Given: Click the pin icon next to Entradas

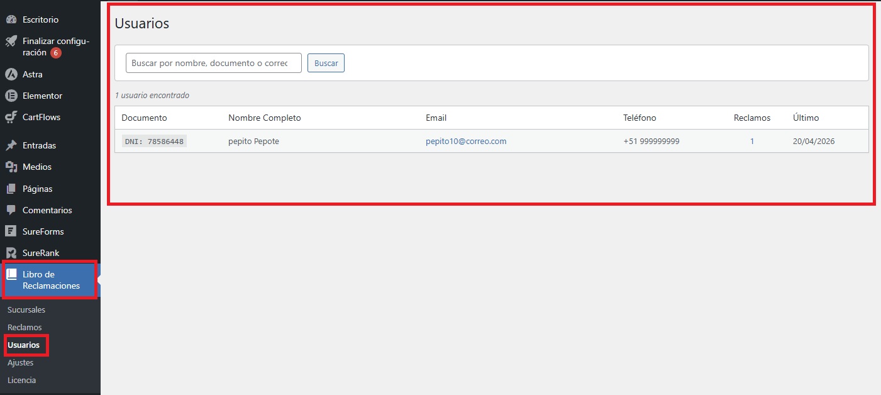Looking at the screenshot, I should 11,145.
